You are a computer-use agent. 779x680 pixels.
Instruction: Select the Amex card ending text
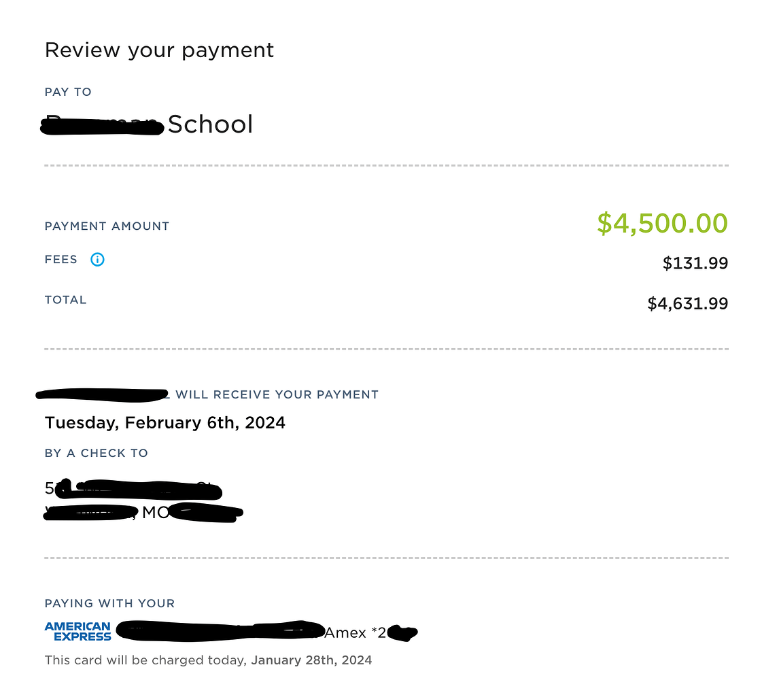point(355,633)
